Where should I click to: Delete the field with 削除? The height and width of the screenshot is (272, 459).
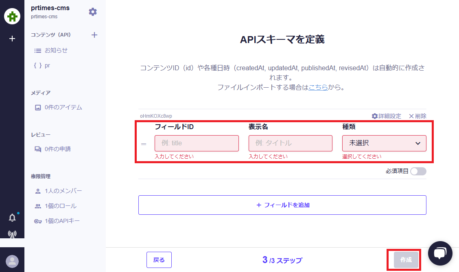[x=418, y=116]
